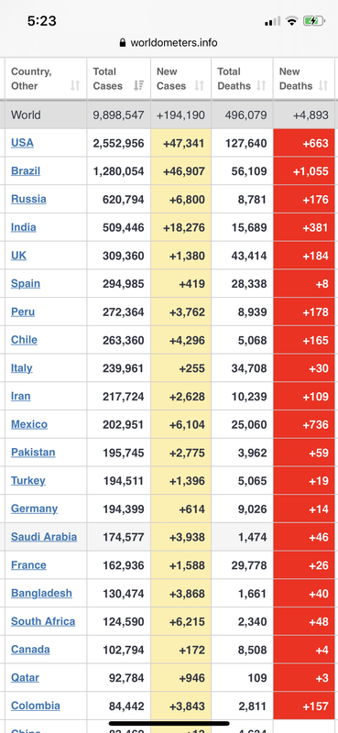The height and width of the screenshot is (733, 338).
Task: Select the Total Cases column header
Action: tap(119, 79)
